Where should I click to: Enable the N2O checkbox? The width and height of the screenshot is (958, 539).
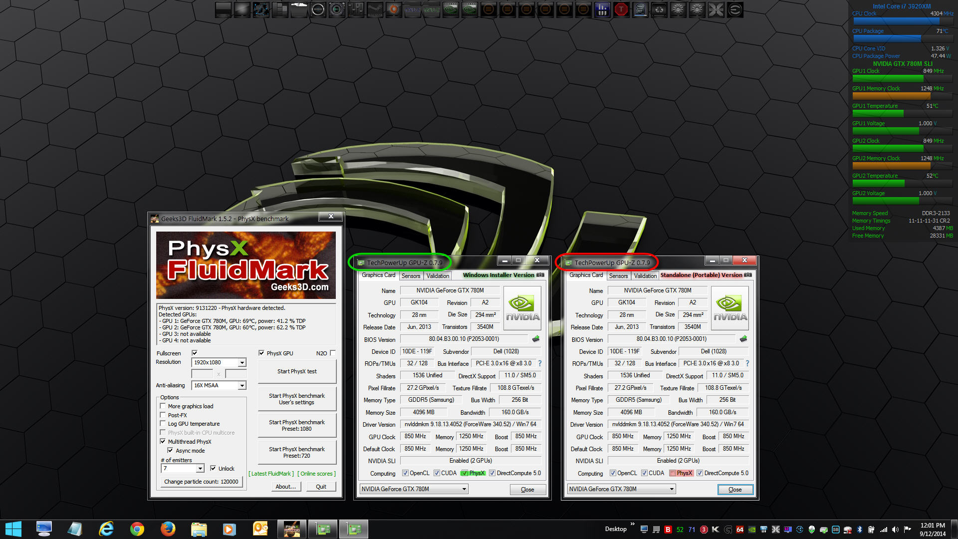coord(333,353)
